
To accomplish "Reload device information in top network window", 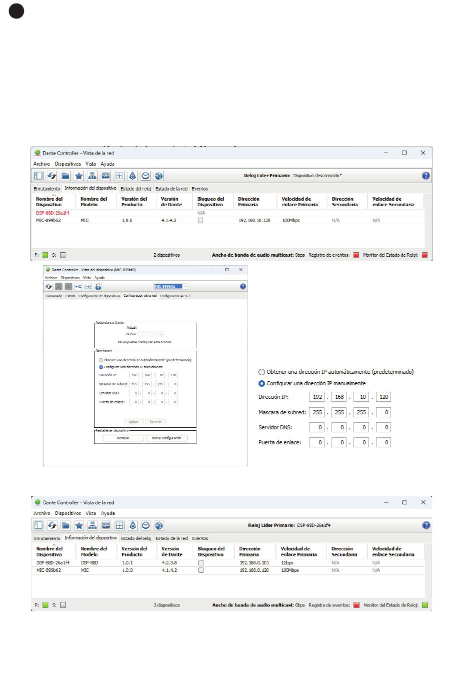I will (x=52, y=176).
